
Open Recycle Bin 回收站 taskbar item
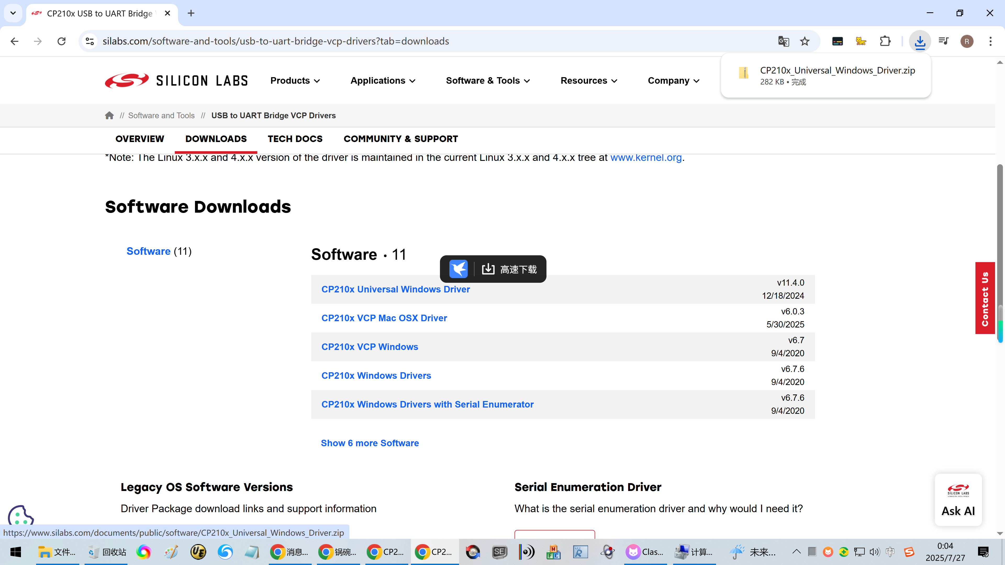(x=106, y=552)
